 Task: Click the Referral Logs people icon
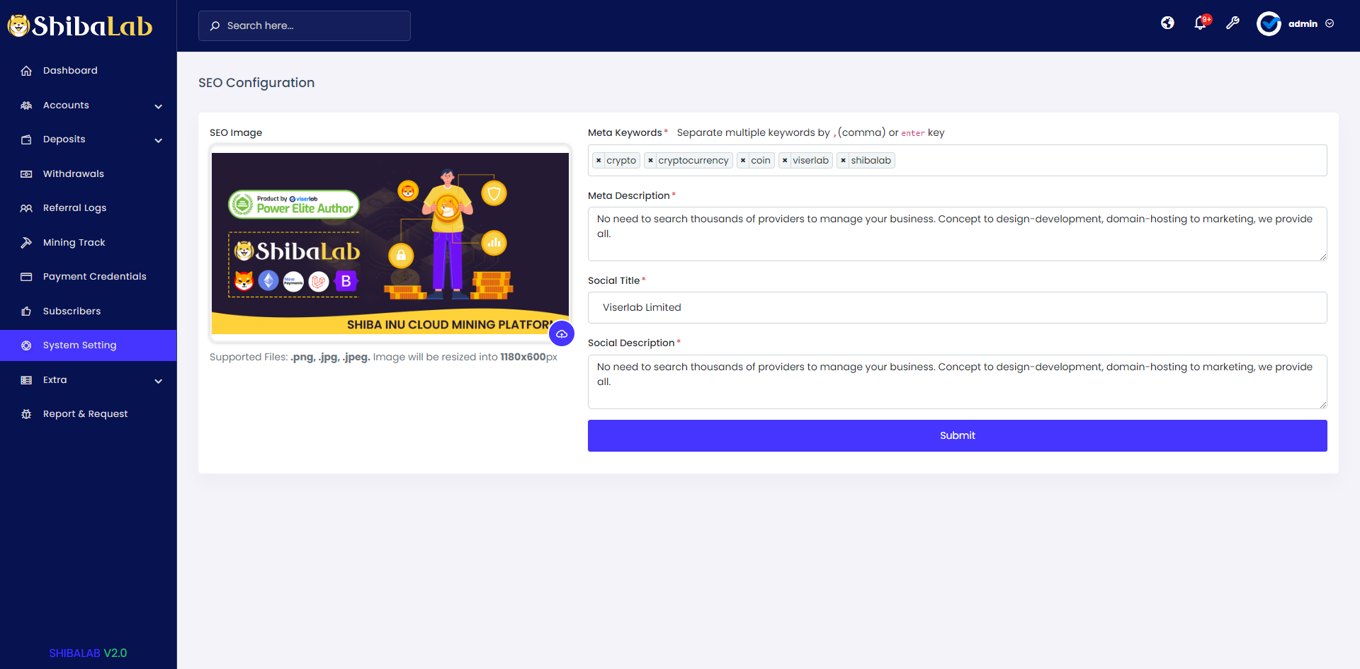(x=26, y=208)
